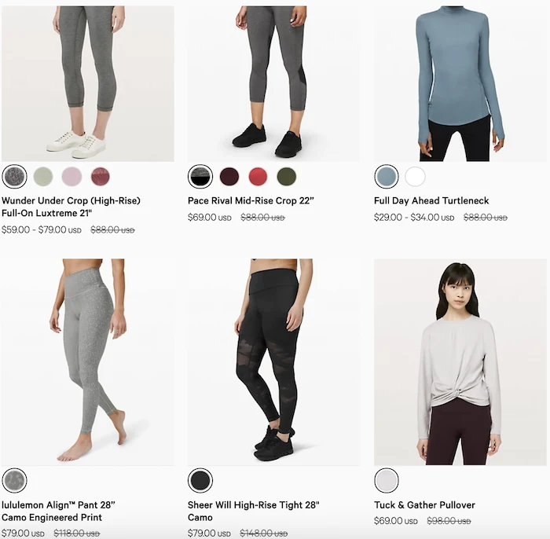Select the red Pace Rival Crop swatch
The width and height of the screenshot is (550, 539).
click(258, 177)
